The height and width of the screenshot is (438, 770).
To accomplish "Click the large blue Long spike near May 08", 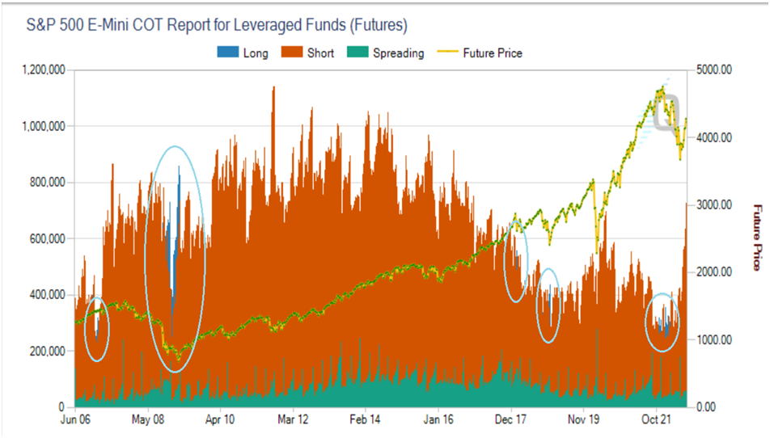I will click(178, 206).
